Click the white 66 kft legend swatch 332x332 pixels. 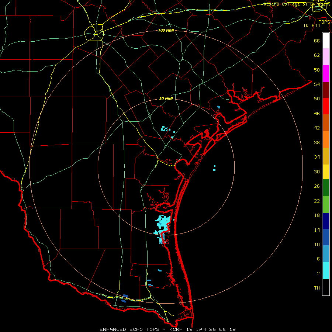click(x=326, y=41)
